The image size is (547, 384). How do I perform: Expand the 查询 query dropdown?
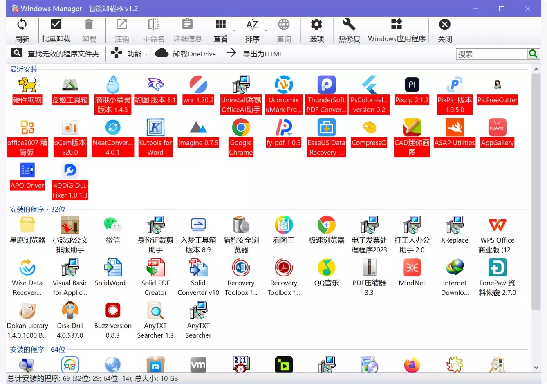pos(284,30)
